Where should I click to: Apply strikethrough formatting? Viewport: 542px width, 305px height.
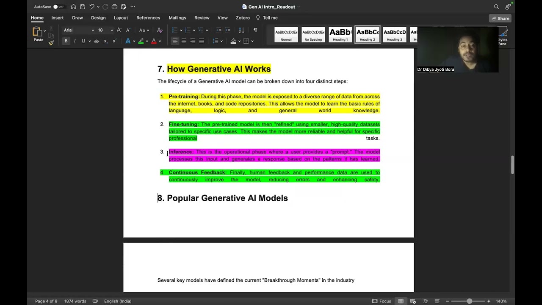[97, 41]
